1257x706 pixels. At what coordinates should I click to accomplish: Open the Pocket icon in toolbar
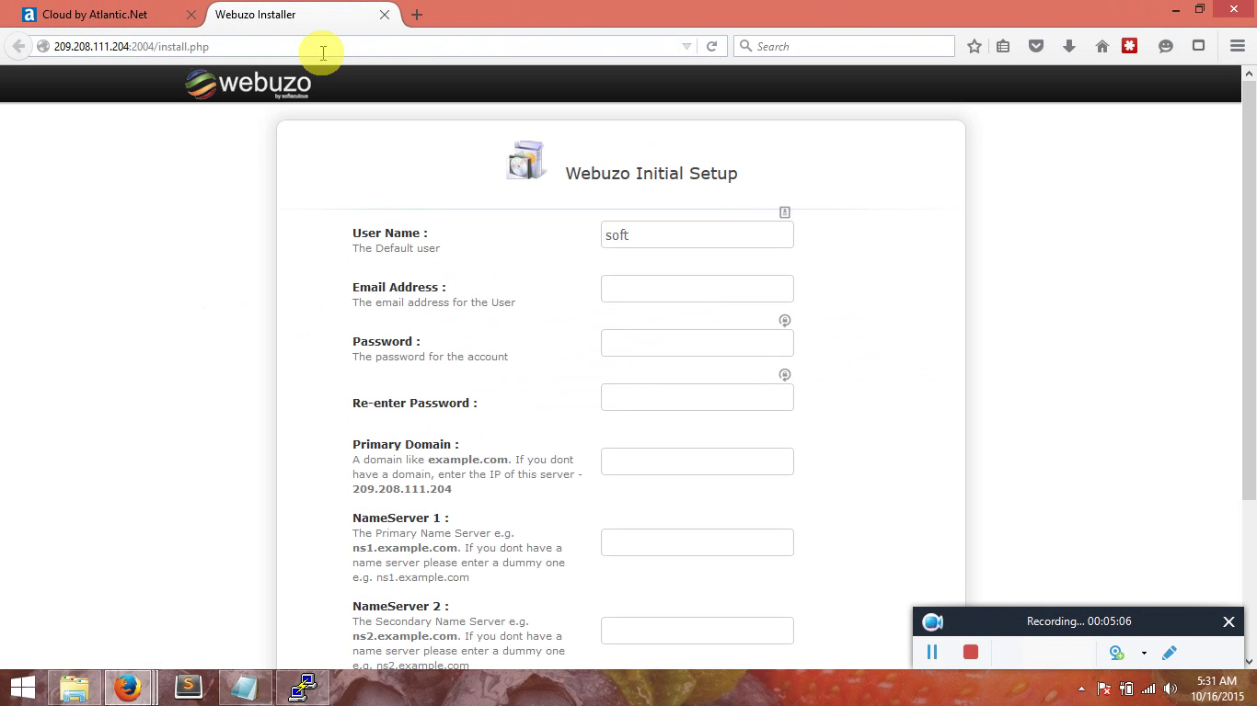[1036, 46]
